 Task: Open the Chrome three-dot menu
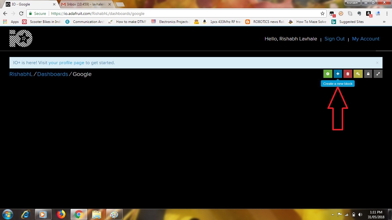(x=387, y=13)
